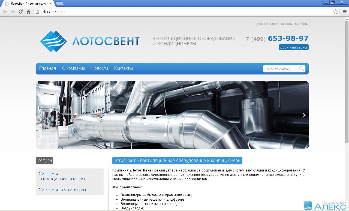Image resolution: width=349 pixels, height=211 pixels.
Task: Bookmark page with the star icon
Action: [336, 12]
